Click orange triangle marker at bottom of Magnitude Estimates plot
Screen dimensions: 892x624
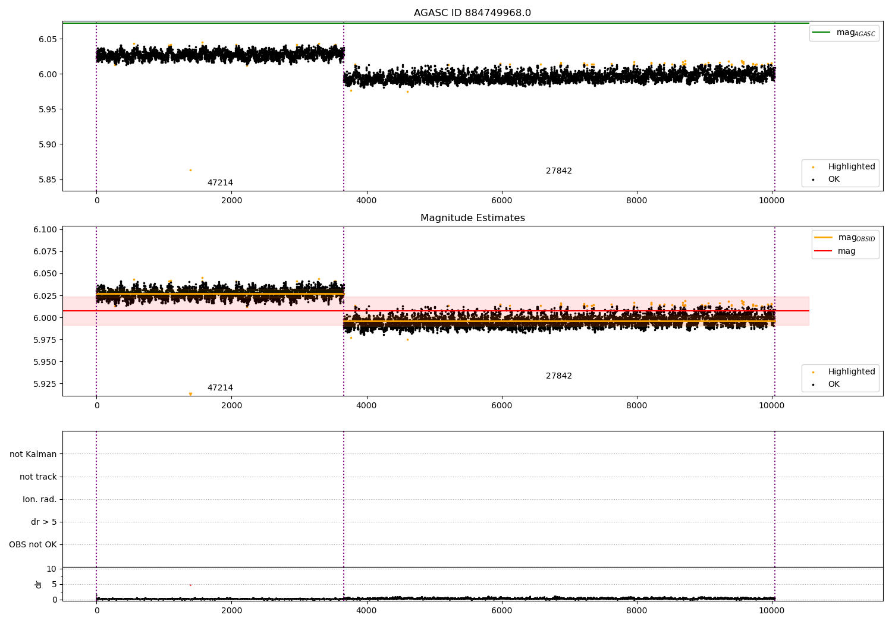[x=190, y=394]
